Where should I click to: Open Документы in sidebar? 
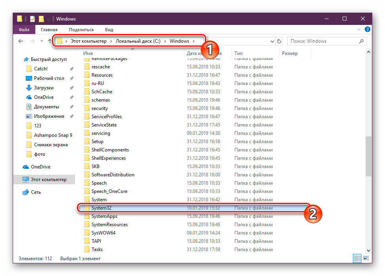tap(46, 107)
